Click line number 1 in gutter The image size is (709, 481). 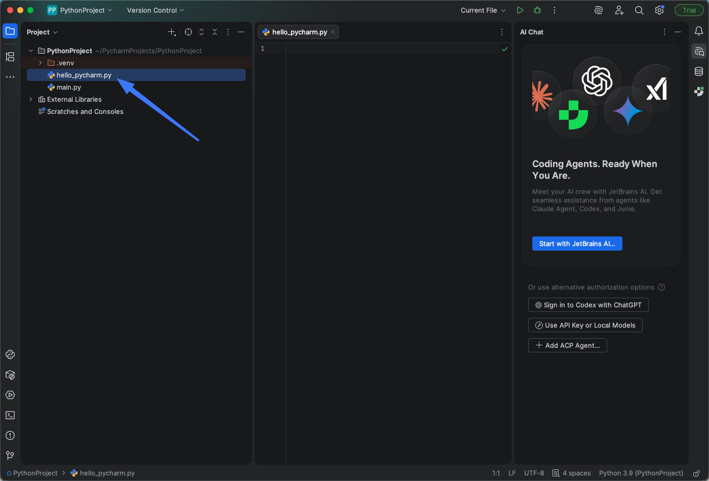pyautogui.click(x=262, y=49)
